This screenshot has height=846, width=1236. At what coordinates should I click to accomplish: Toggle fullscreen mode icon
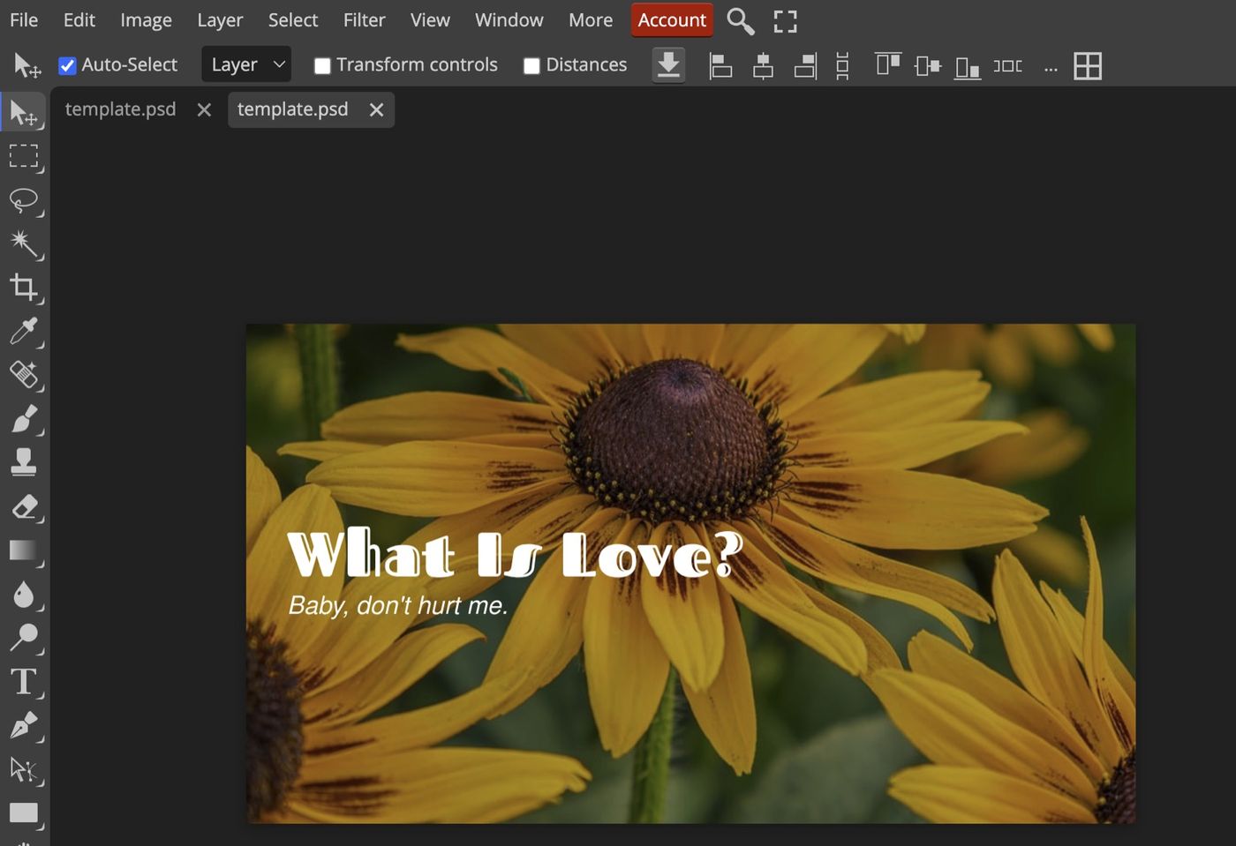785,21
